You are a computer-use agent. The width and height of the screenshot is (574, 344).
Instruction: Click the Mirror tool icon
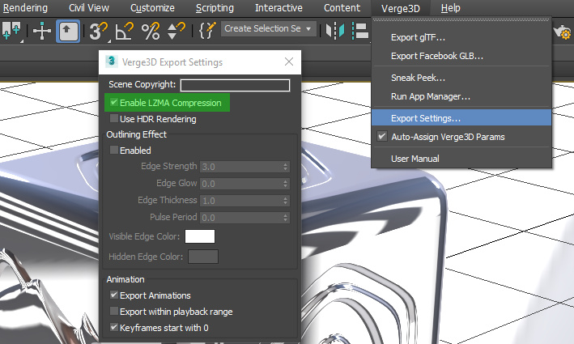(x=335, y=31)
